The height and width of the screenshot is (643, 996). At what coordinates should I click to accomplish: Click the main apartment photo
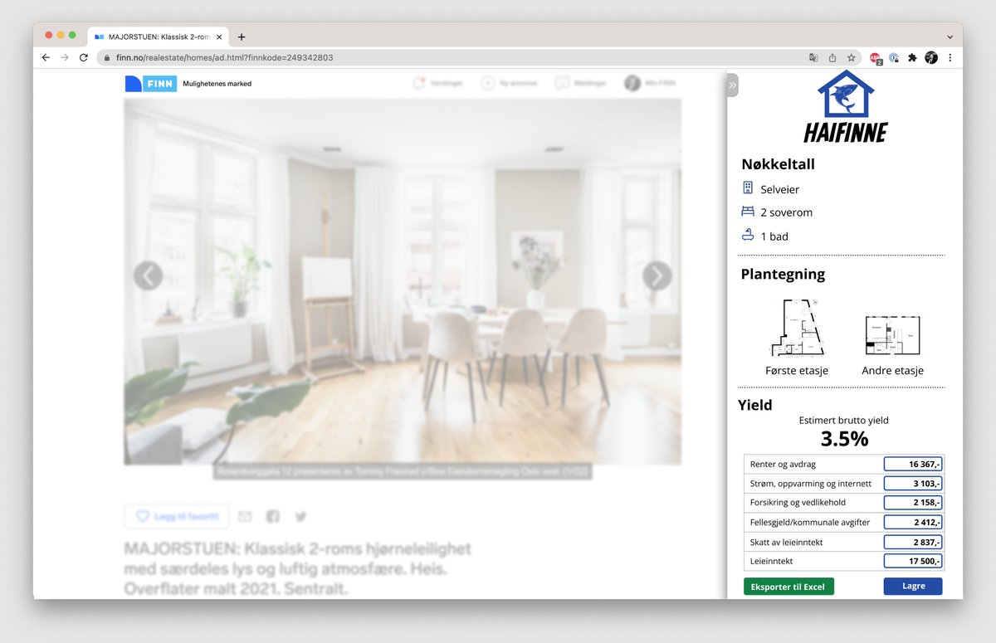(403, 281)
